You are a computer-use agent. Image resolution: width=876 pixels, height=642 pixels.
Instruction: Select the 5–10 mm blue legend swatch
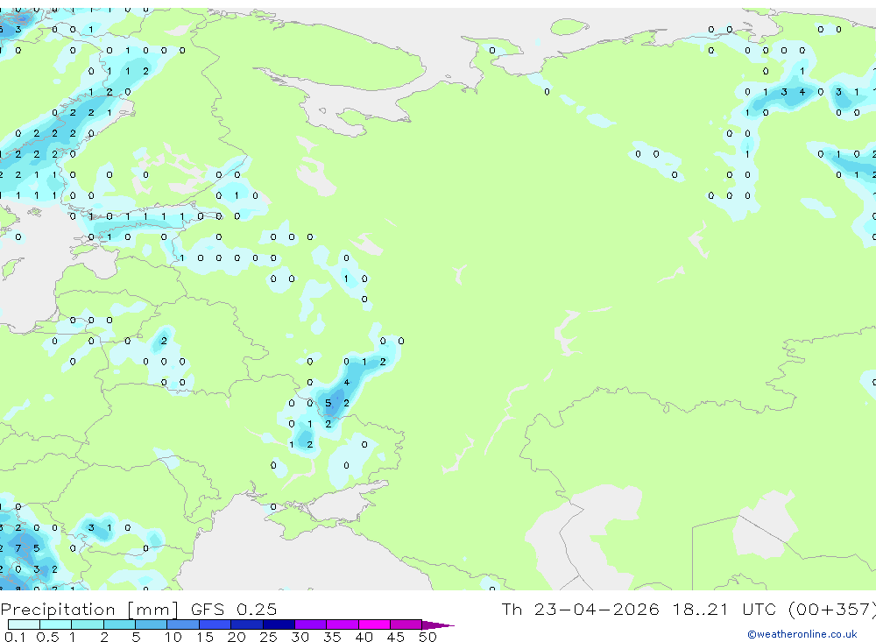[x=152, y=624]
